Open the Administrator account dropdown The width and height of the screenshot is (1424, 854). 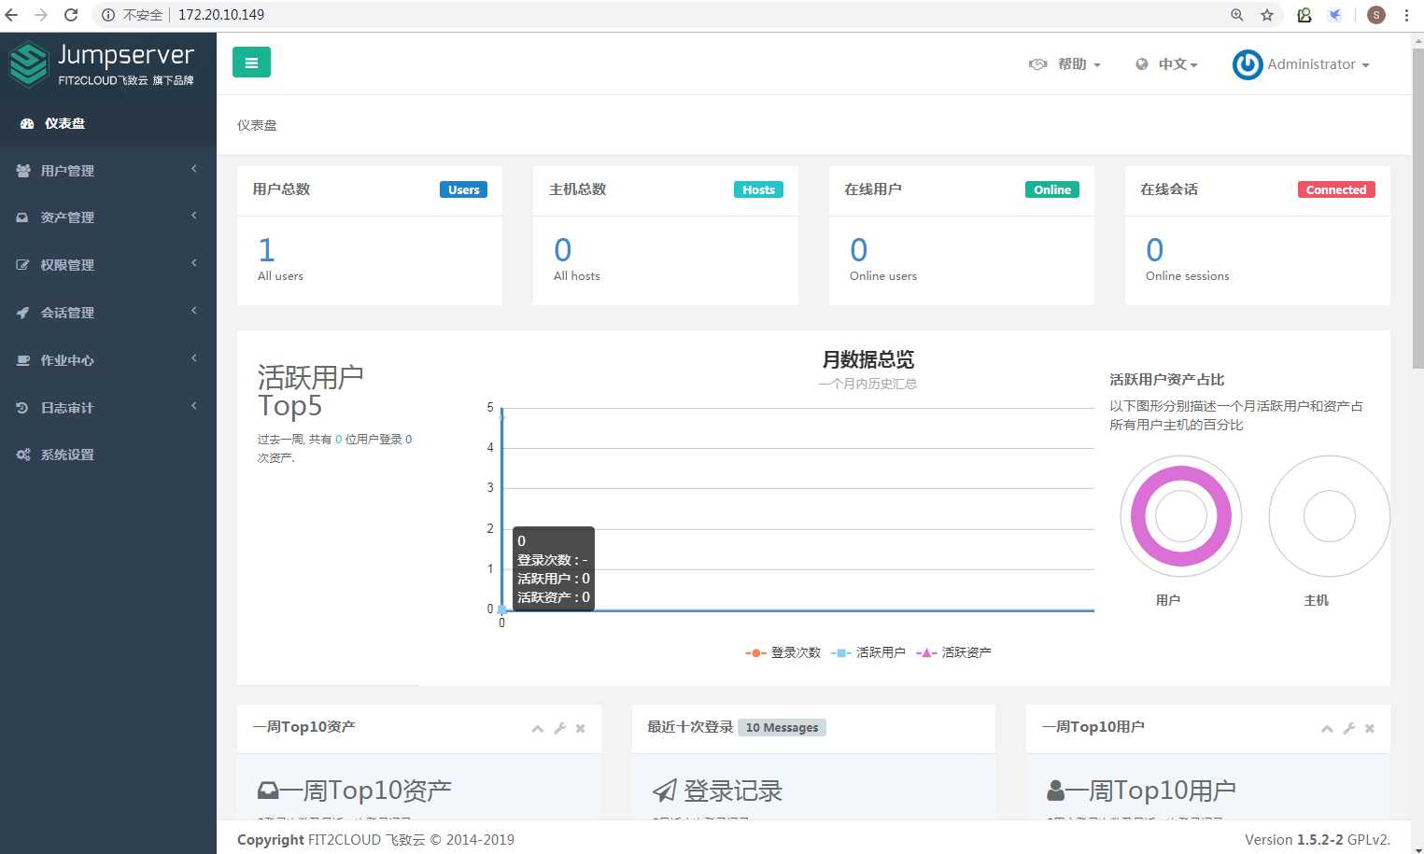point(1301,64)
